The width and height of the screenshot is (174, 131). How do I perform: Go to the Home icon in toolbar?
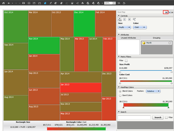click(x=3, y=3)
